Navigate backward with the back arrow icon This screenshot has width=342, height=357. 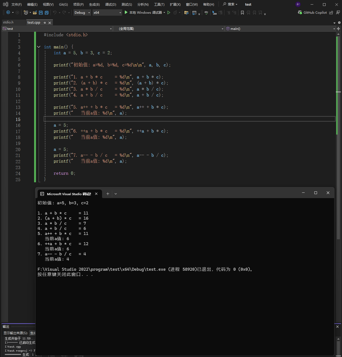click(x=8, y=12)
